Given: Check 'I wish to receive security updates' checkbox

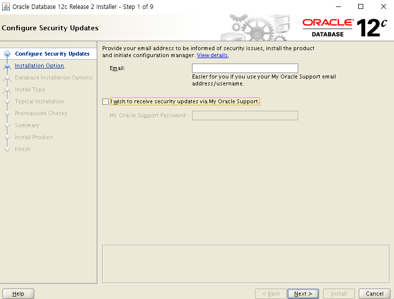Looking at the screenshot, I should (x=106, y=101).
